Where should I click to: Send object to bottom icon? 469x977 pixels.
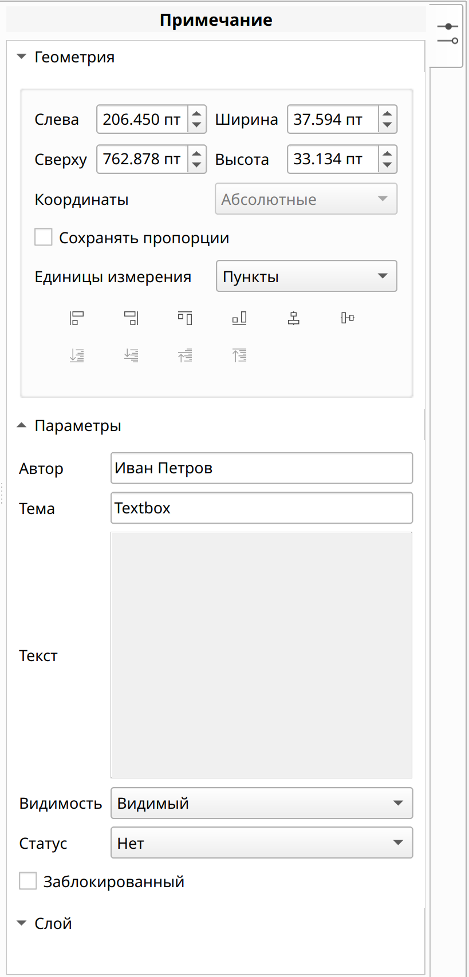(x=77, y=355)
